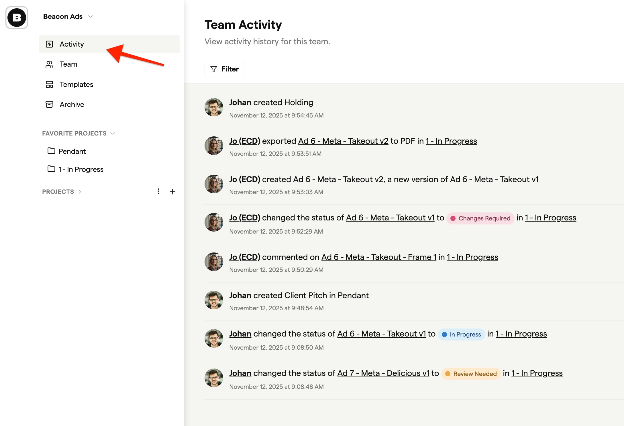Add a new project with plus icon
Image resolution: width=624 pixels, height=426 pixels.
coord(172,192)
